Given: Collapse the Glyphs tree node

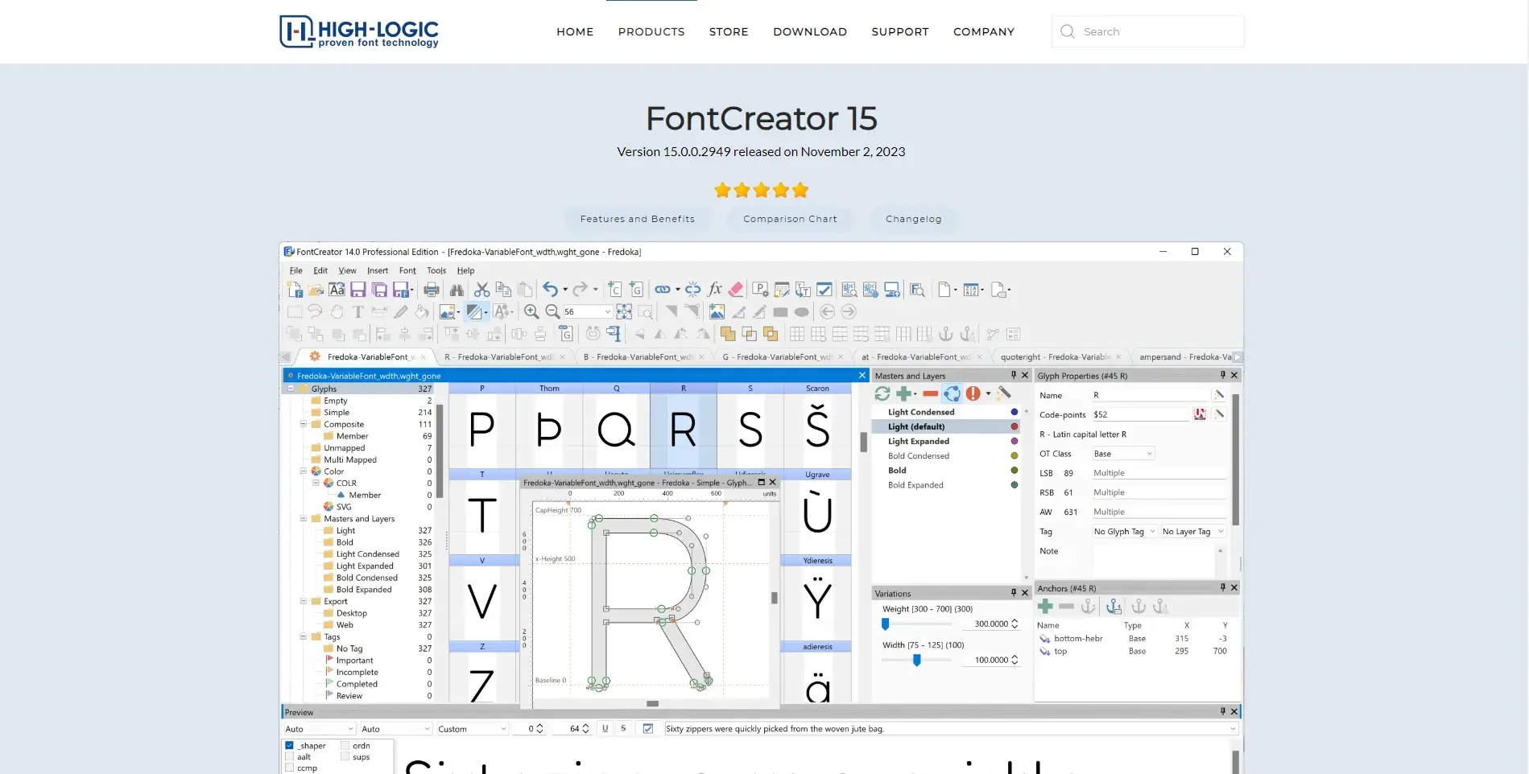Looking at the screenshot, I should (x=291, y=389).
